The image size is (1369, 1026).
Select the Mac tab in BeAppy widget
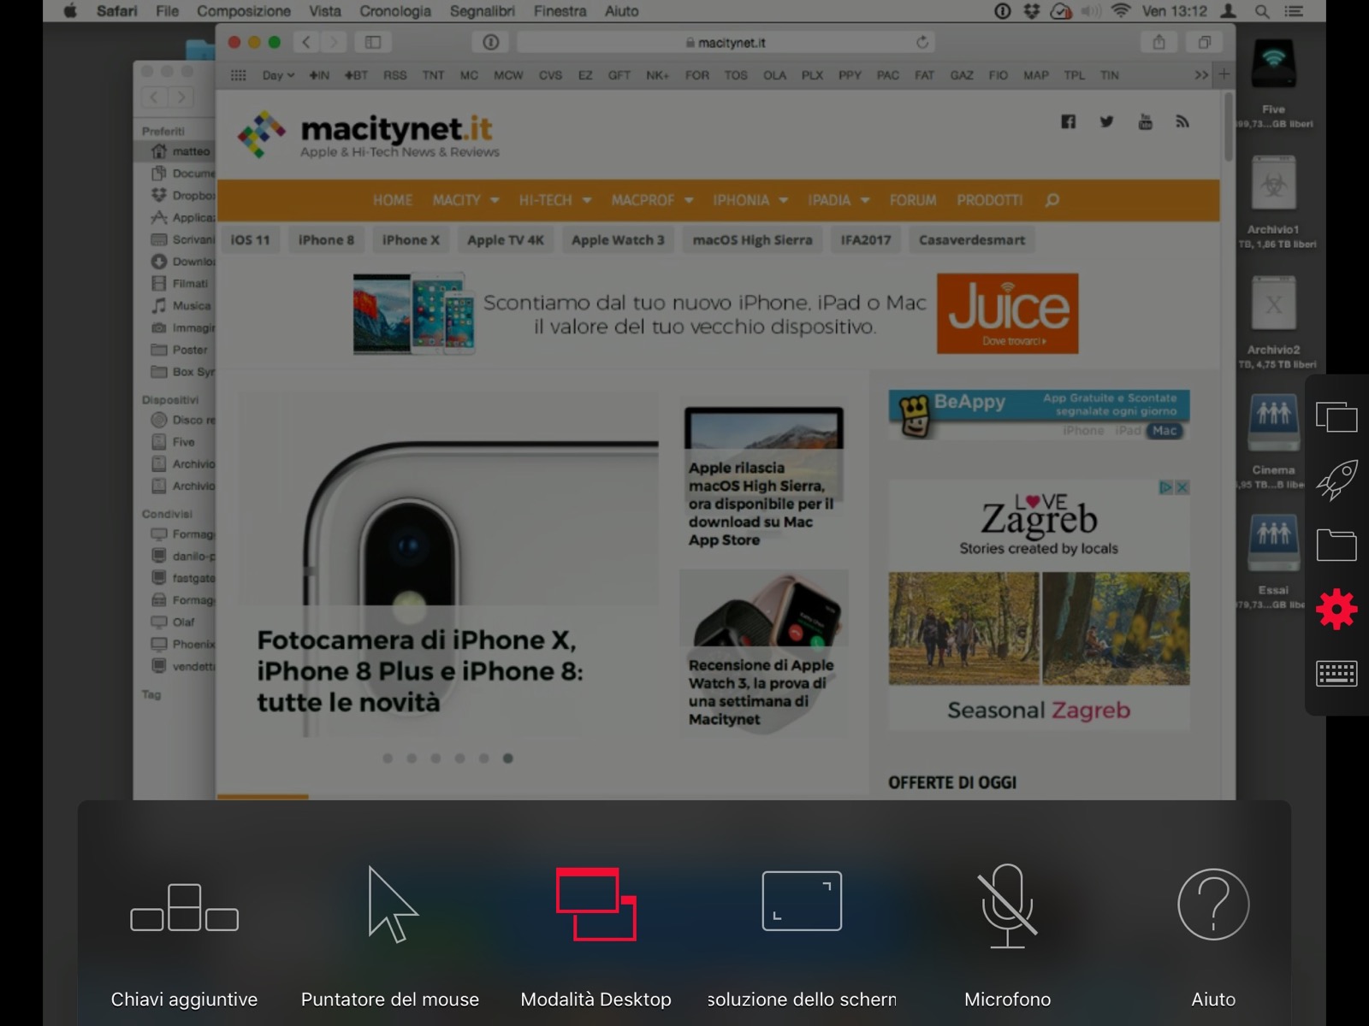(x=1164, y=431)
